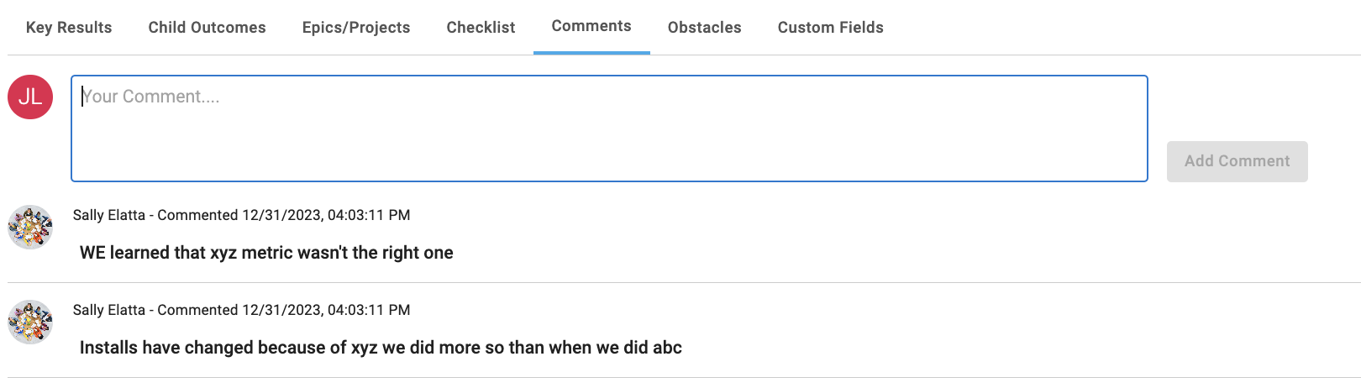Focus the Your Comment text box
Viewport: 1361px width, 388px height.
click(x=609, y=128)
